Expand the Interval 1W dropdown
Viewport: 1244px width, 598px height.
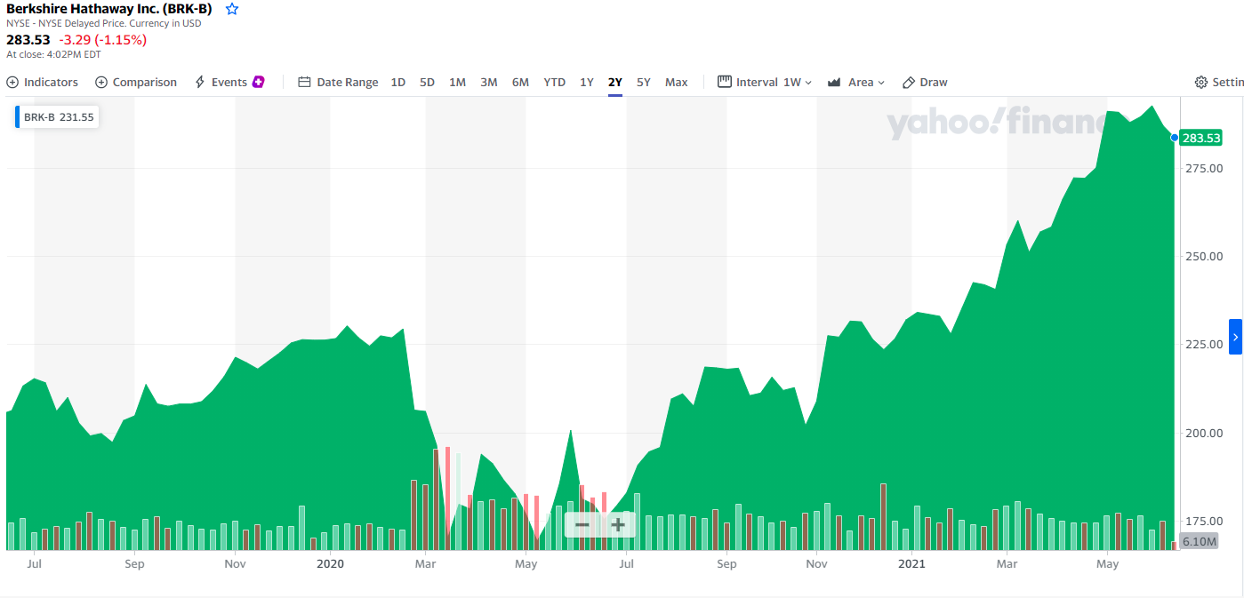tap(765, 82)
